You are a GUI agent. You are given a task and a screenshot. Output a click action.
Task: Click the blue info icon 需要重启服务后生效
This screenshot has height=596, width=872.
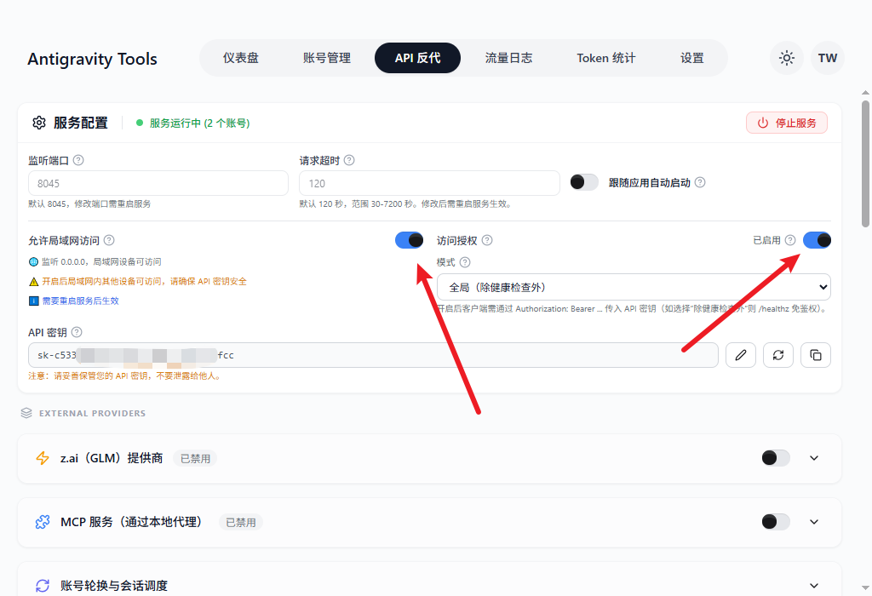click(33, 301)
